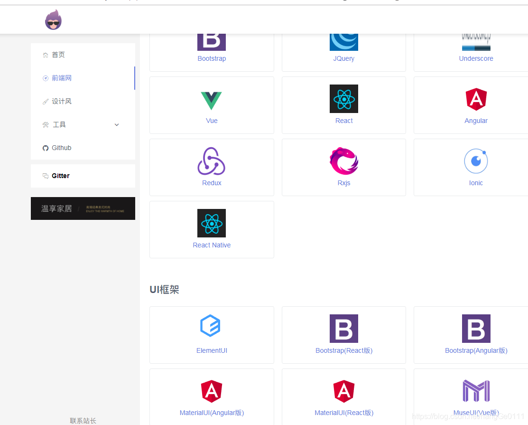The width and height of the screenshot is (528, 425).
Task: Click the UI框架 section heading
Action: pos(164,290)
